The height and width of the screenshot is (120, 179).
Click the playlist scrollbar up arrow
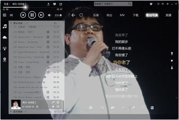coord(63,22)
